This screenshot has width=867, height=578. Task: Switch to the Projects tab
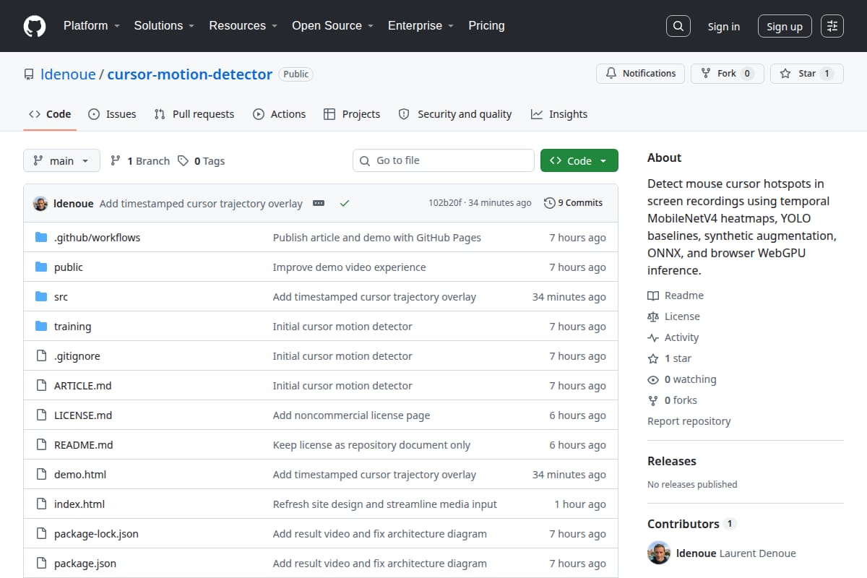352,114
